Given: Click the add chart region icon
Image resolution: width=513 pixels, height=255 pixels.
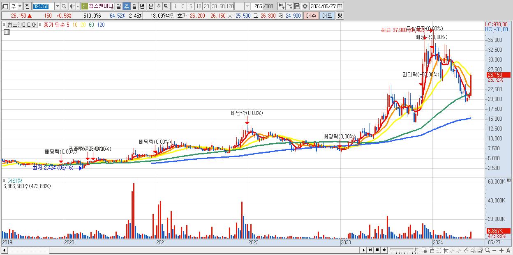Looking at the screenshot, I should point(424,250).
